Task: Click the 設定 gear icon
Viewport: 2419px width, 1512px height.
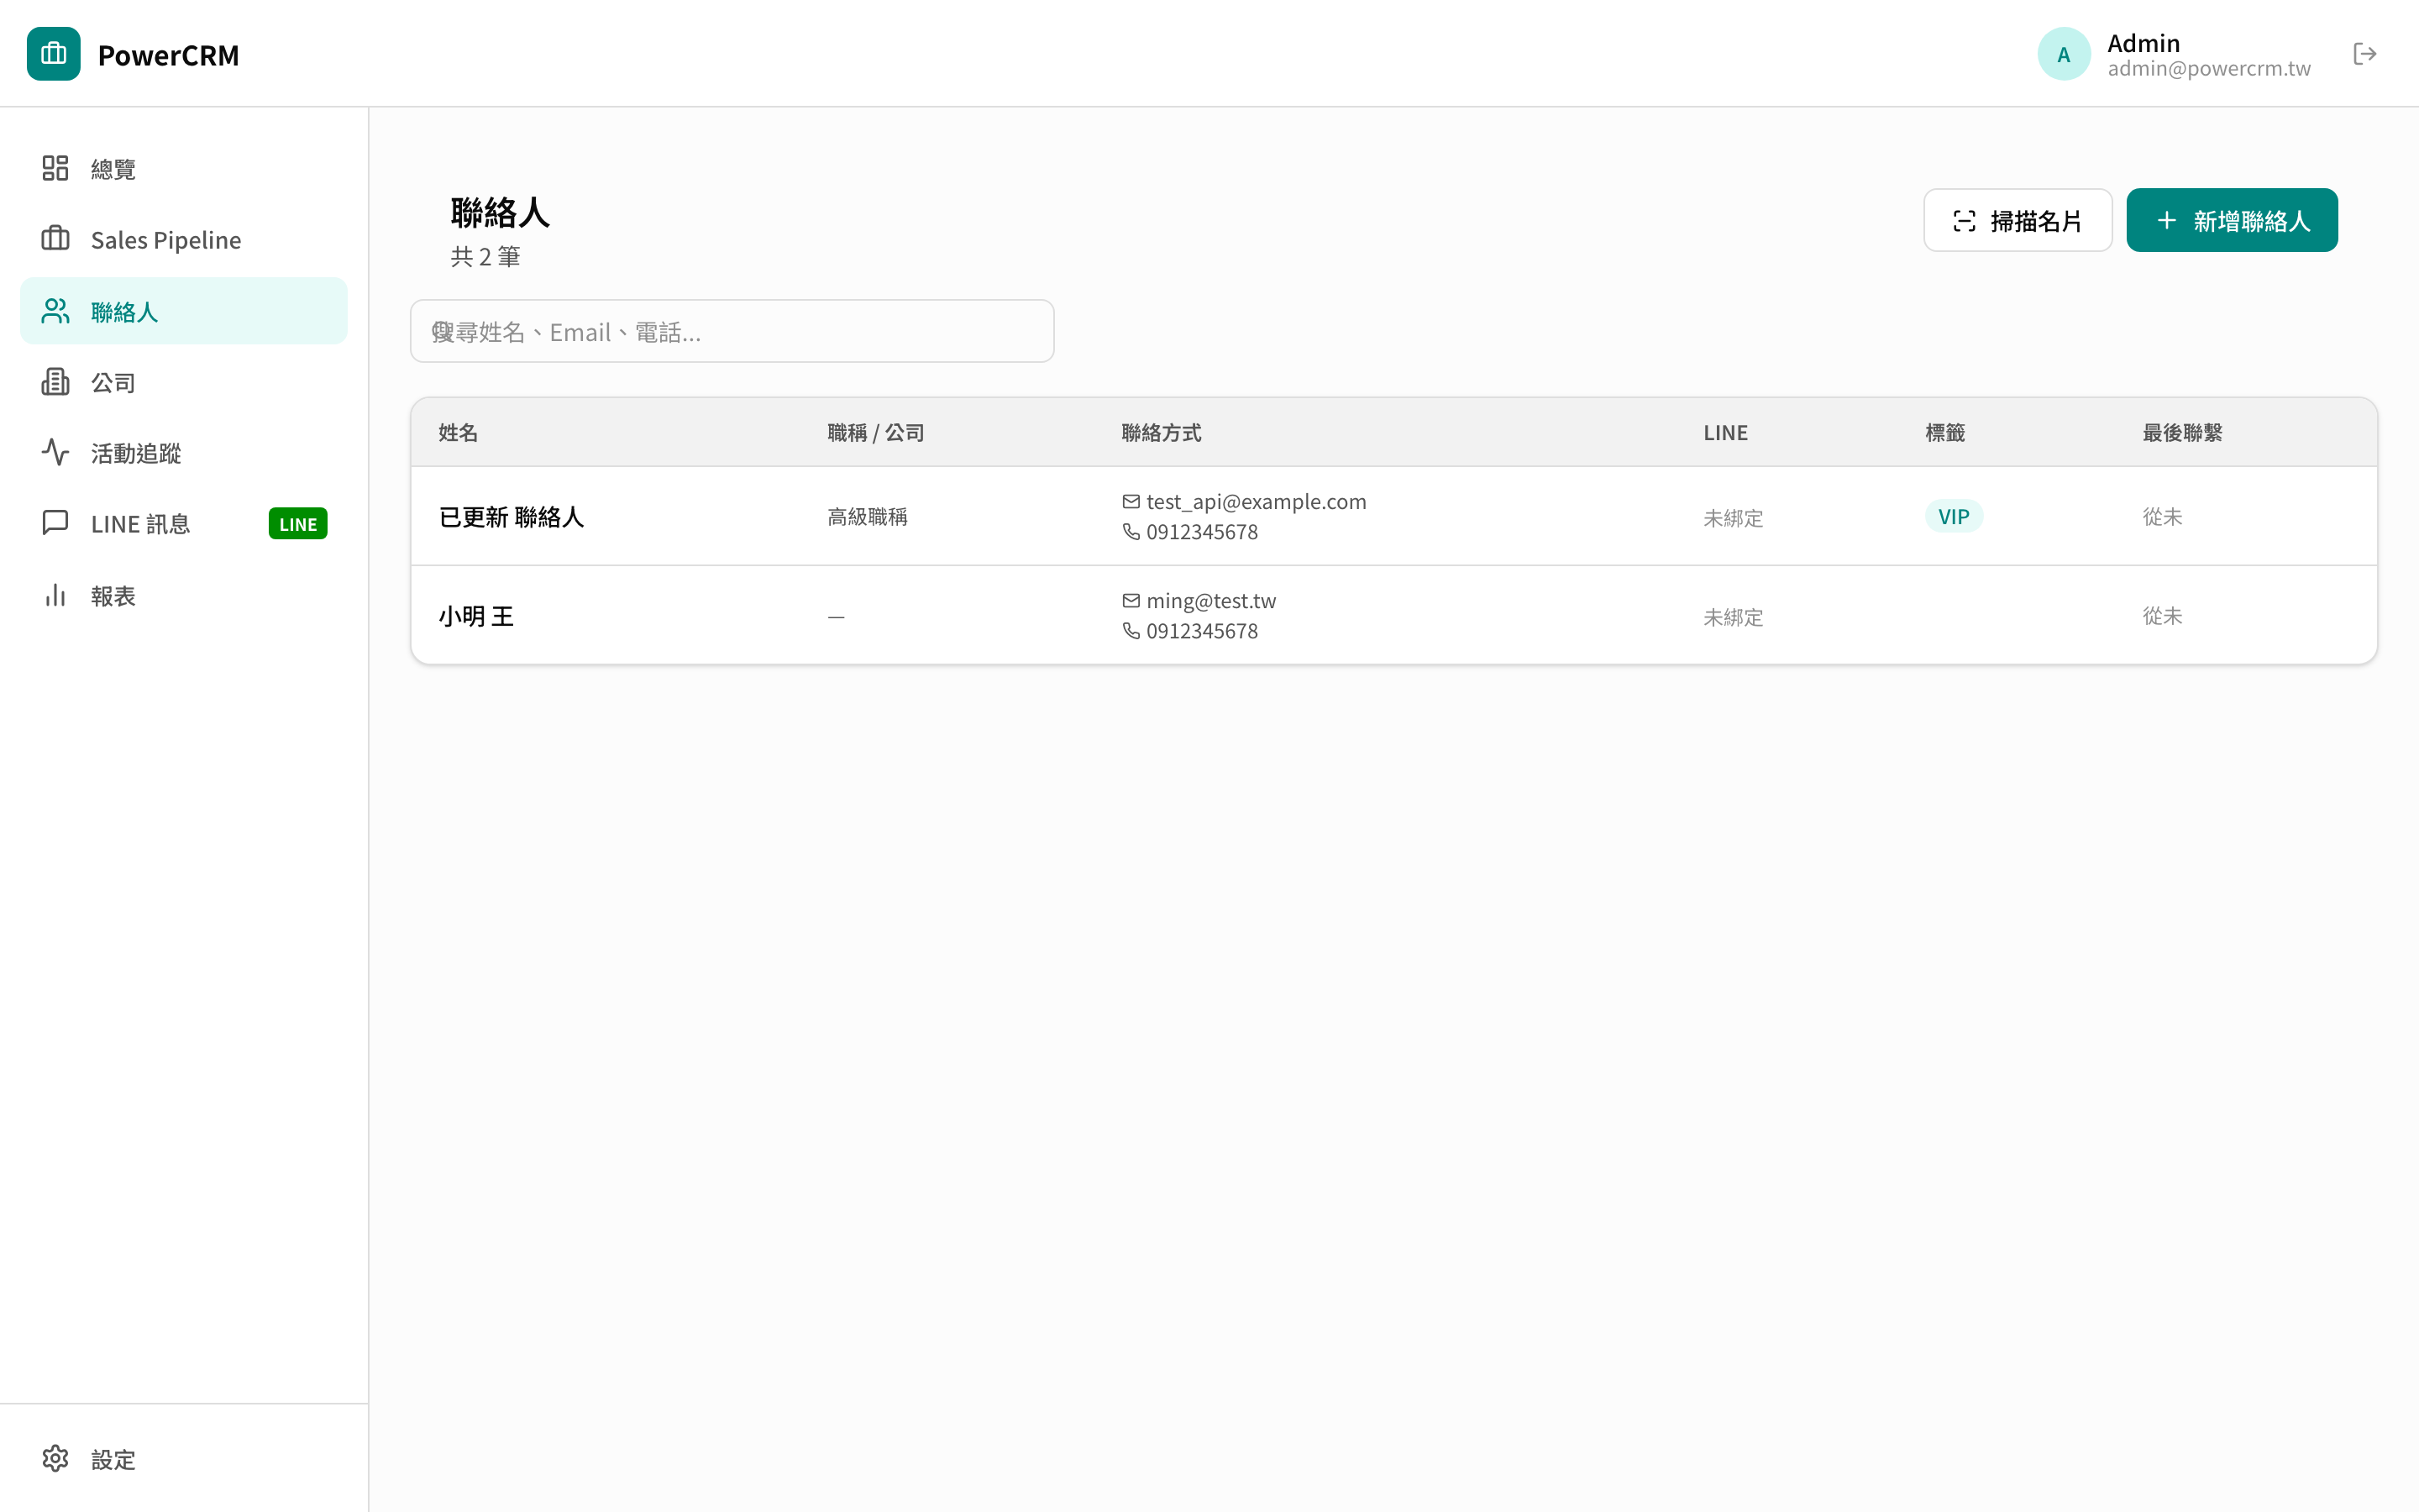Action: 55,1459
